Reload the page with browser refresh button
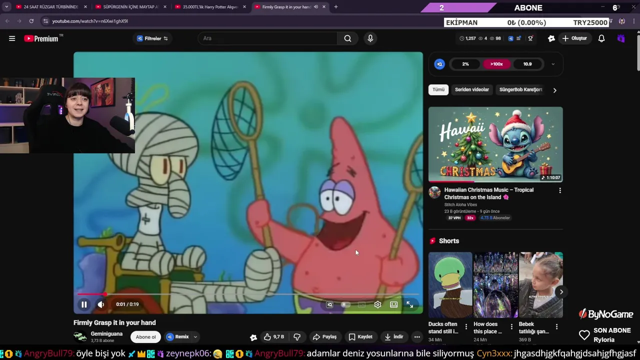 coord(31,21)
